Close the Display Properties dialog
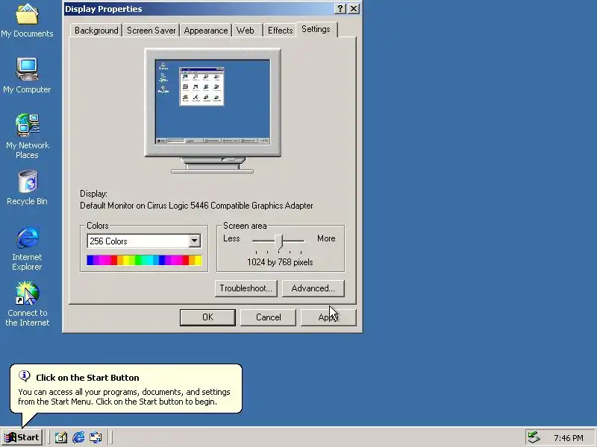The height and width of the screenshot is (447, 597). 354,9
